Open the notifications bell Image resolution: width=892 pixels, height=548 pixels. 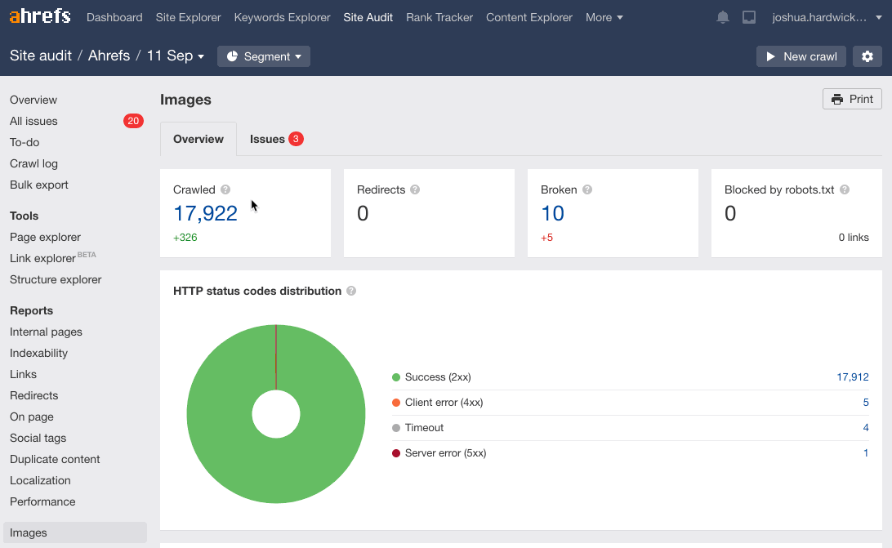[x=723, y=17]
